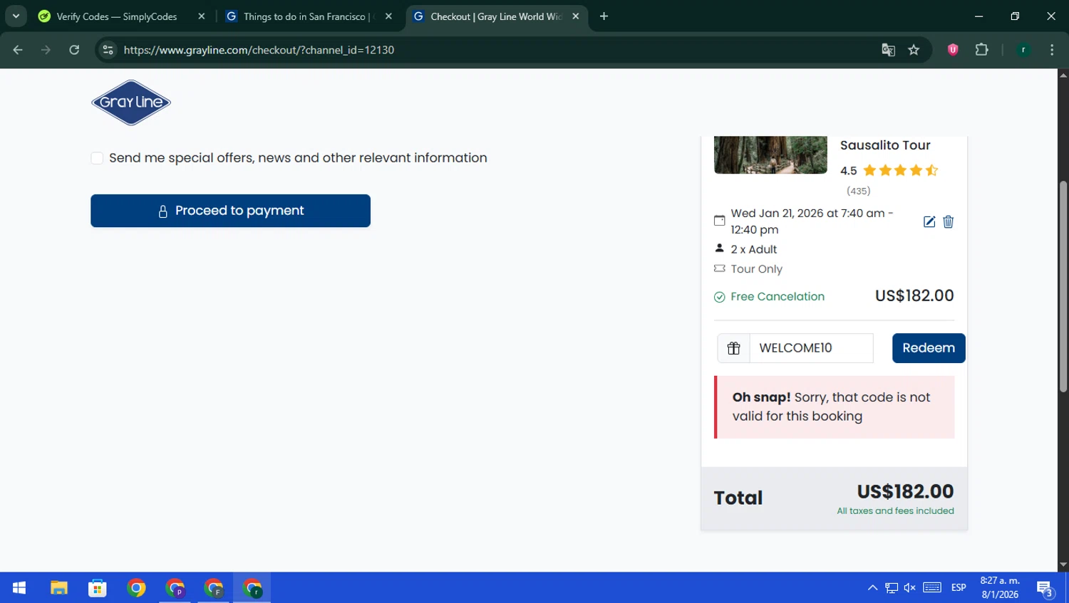
Task: Open the volume control in system tray
Action: (x=910, y=587)
